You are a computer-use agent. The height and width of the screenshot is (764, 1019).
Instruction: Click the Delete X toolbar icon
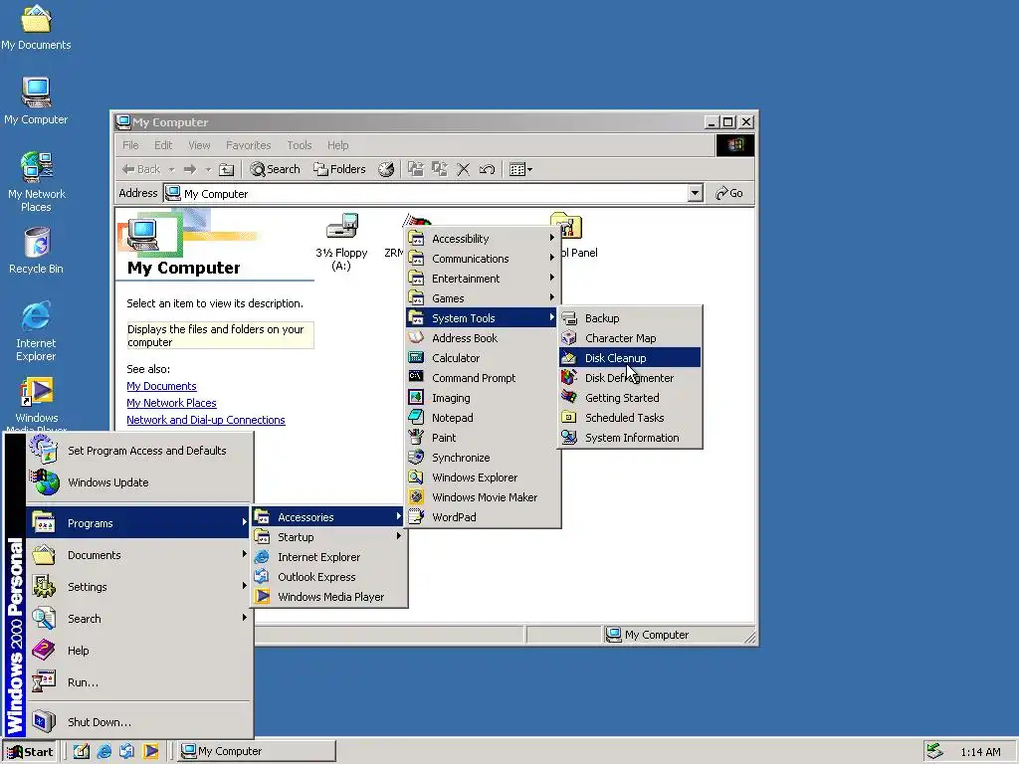(464, 169)
